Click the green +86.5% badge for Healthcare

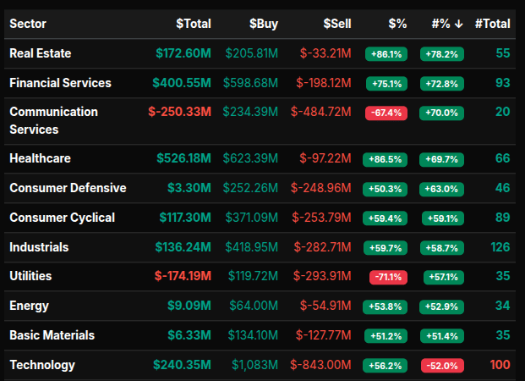(x=385, y=159)
